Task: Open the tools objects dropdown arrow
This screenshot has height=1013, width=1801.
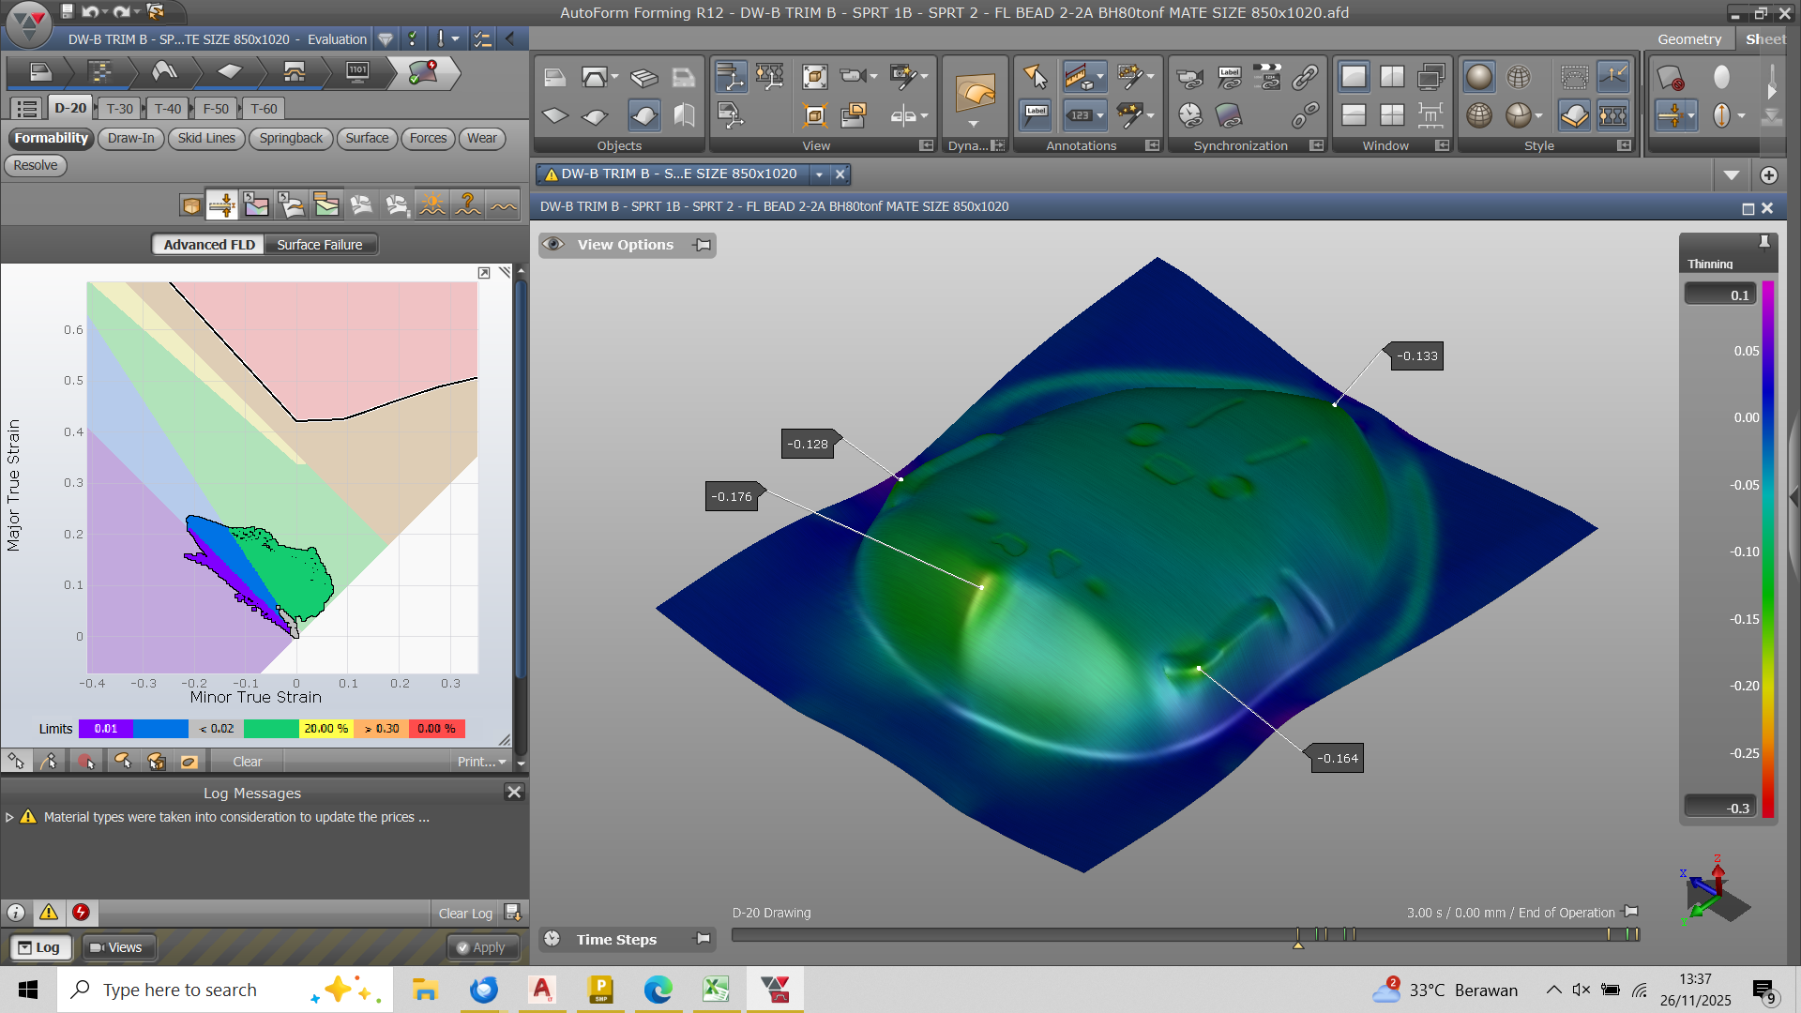Action: pos(614,77)
